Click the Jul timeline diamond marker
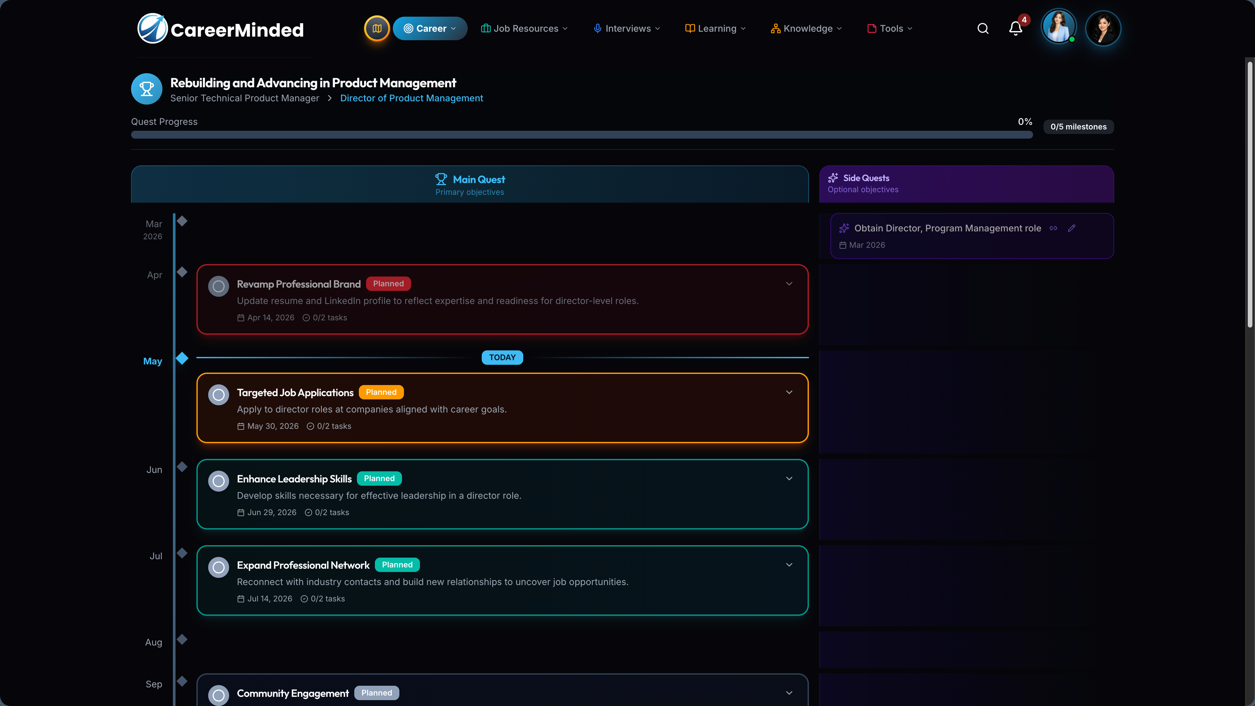Screen dimensions: 1255x706 tap(182, 553)
